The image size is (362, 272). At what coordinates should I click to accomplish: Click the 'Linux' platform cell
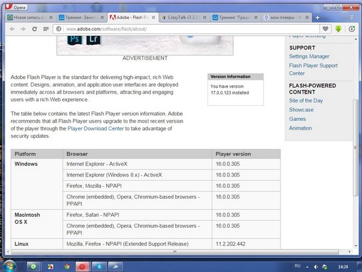click(x=37, y=244)
